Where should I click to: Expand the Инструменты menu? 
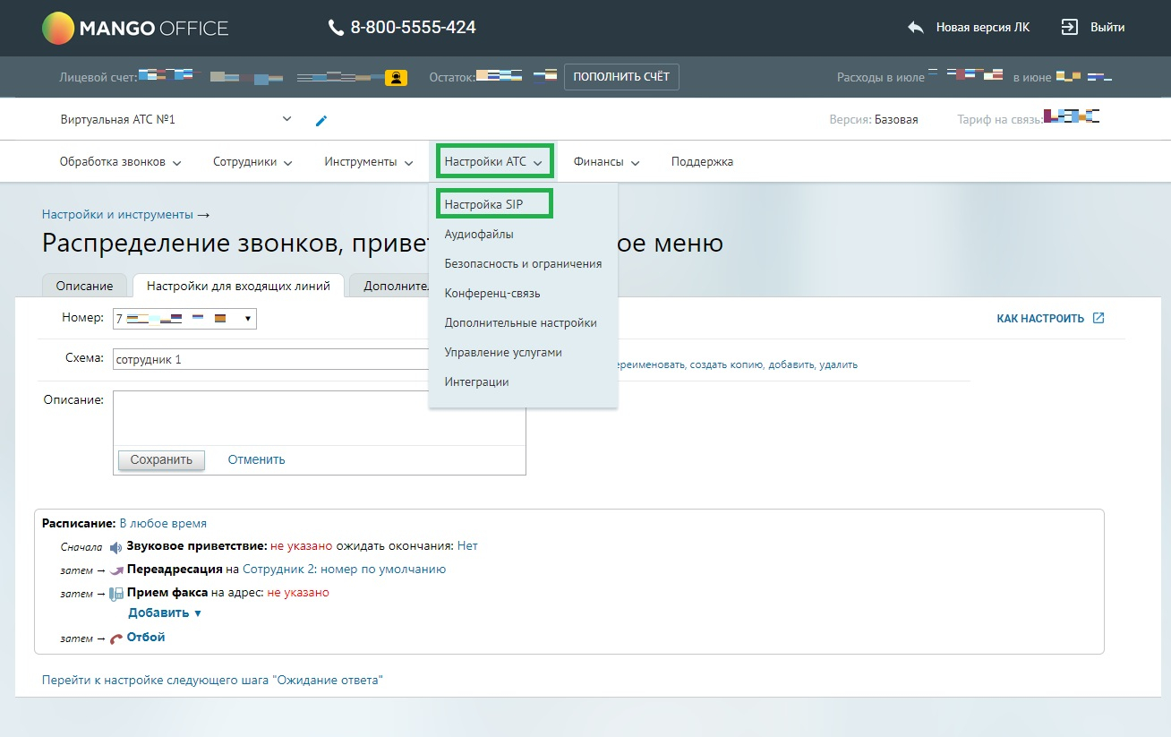pyautogui.click(x=369, y=162)
